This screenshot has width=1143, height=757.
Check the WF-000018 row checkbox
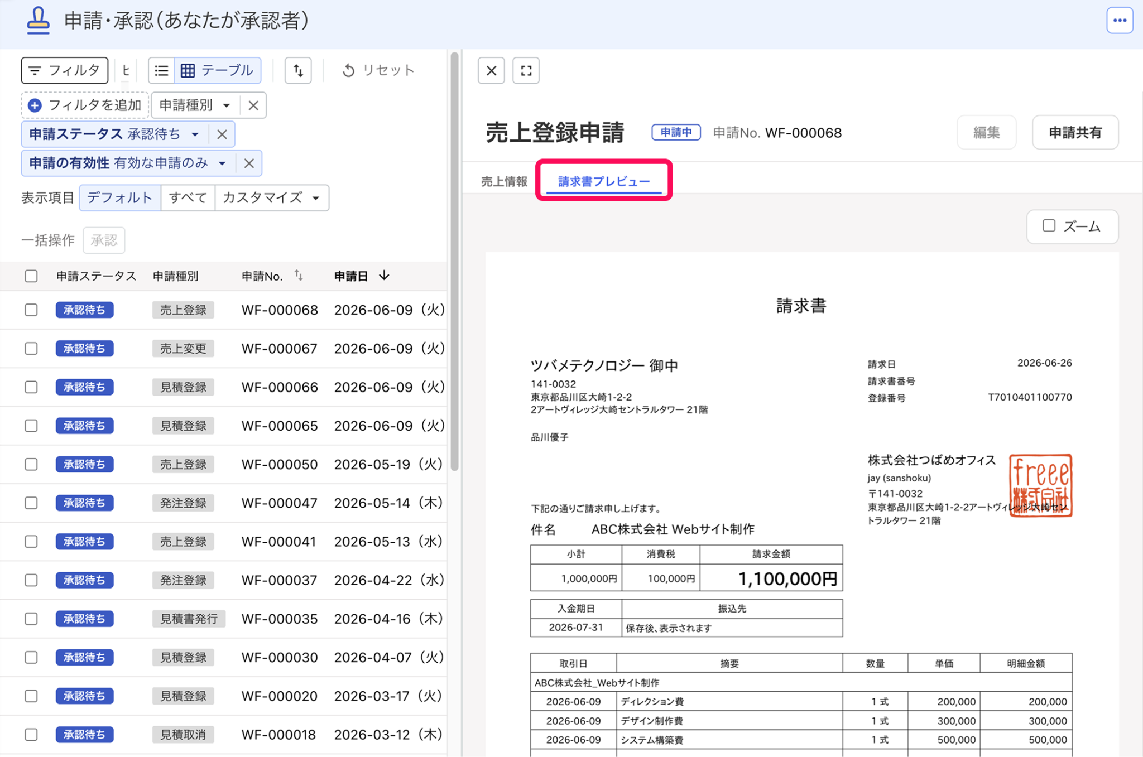pos(31,735)
